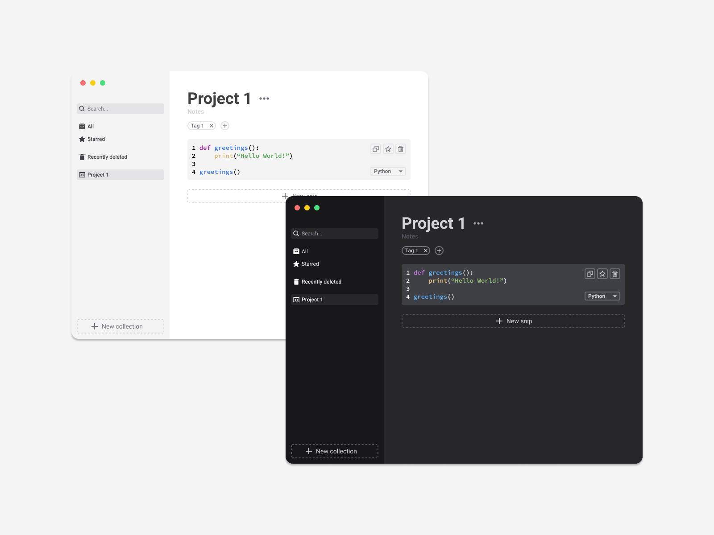
Task: Open the Python language dropdown, dark window
Action: pyautogui.click(x=602, y=296)
